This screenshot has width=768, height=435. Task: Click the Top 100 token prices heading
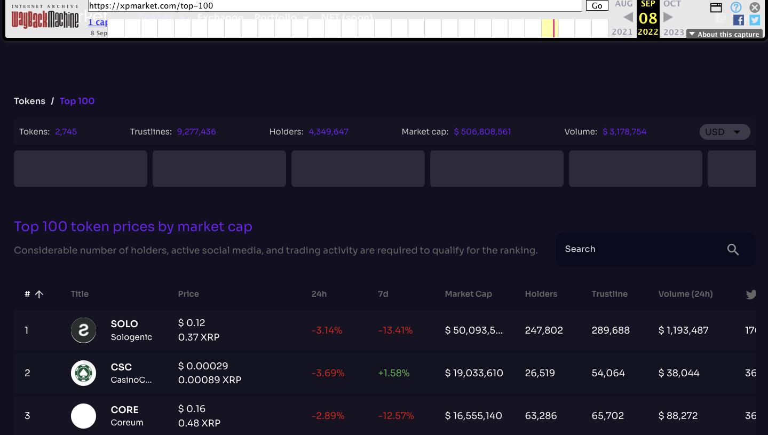pyautogui.click(x=133, y=227)
